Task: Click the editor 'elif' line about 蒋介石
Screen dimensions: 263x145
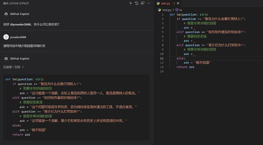Action: [x=211, y=45]
